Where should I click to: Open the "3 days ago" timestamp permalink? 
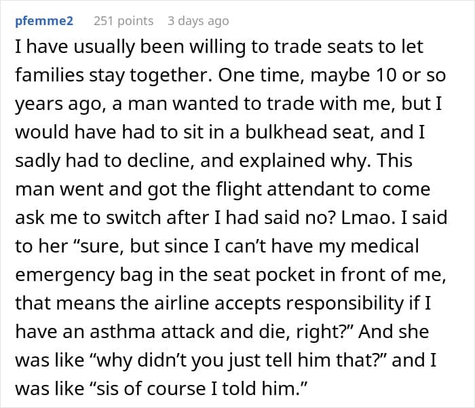point(198,21)
